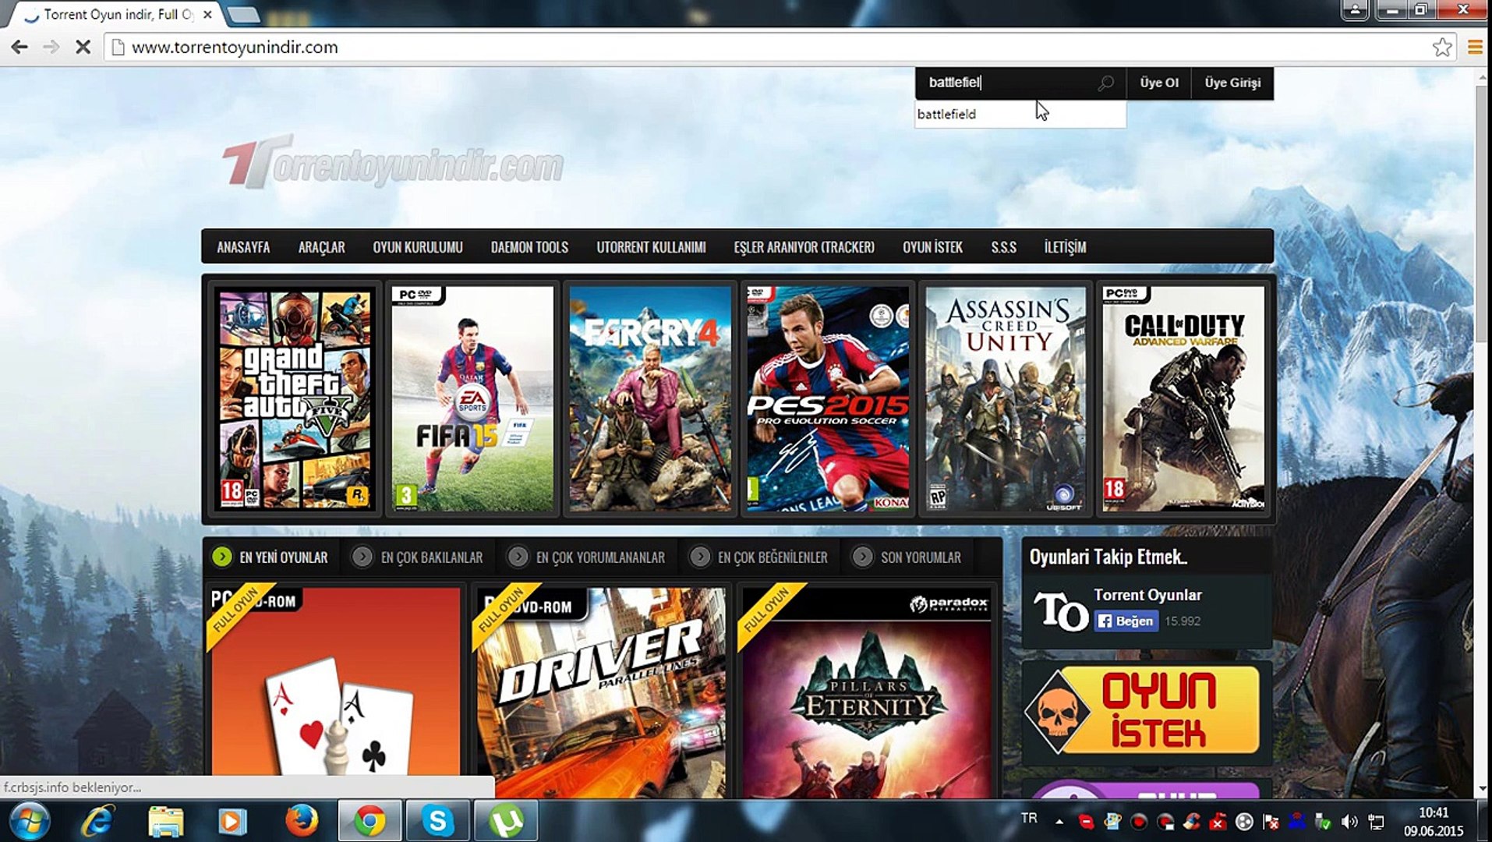Viewport: 1492px width, 842px height.
Task: Open the Chrome user profile icon in the title bar
Action: tap(1355, 10)
